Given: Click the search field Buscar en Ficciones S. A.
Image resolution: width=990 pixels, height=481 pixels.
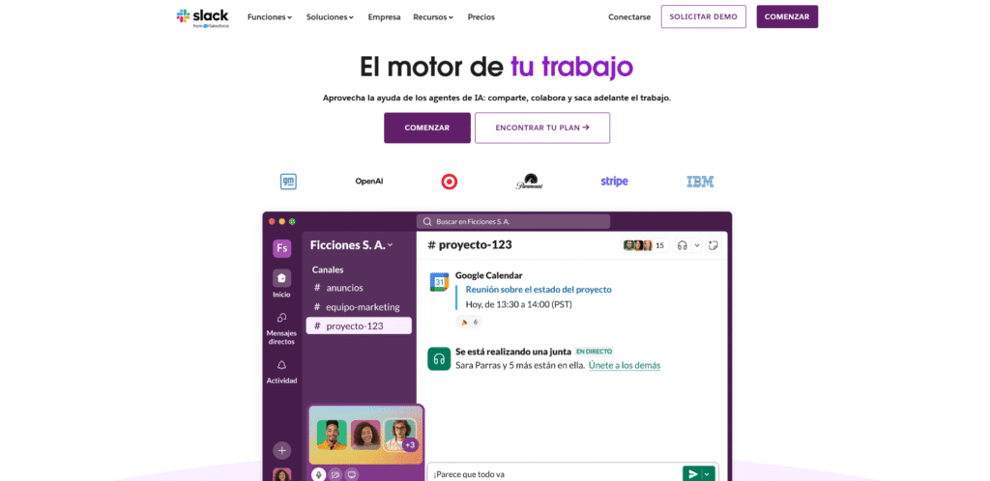Looking at the screenshot, I should [513, 222].
